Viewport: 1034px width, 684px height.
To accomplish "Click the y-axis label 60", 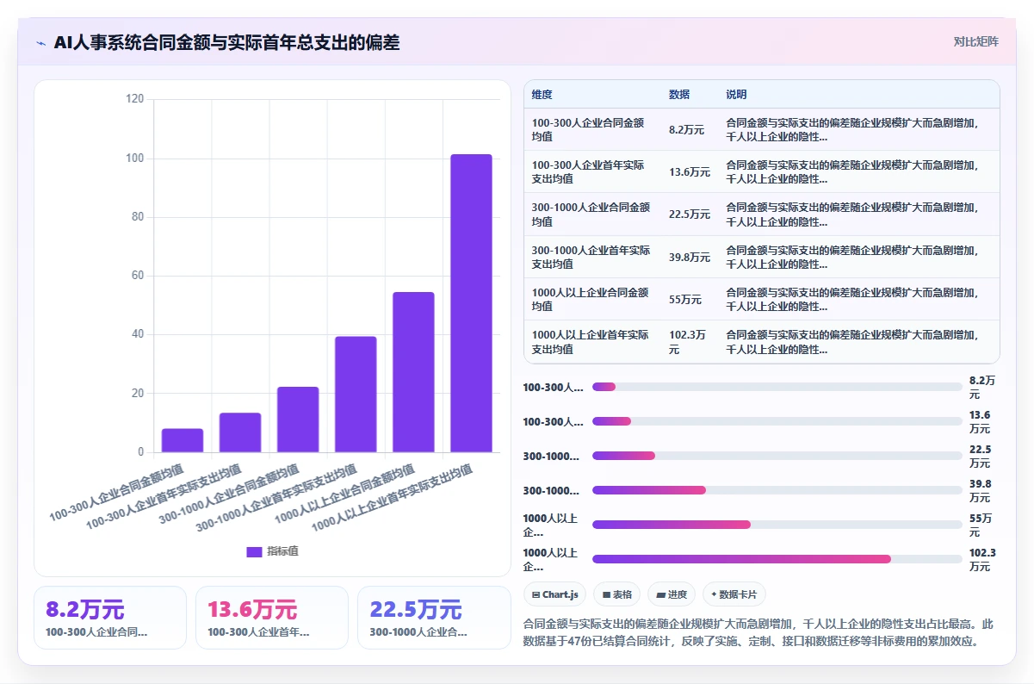I will (138, 276).
